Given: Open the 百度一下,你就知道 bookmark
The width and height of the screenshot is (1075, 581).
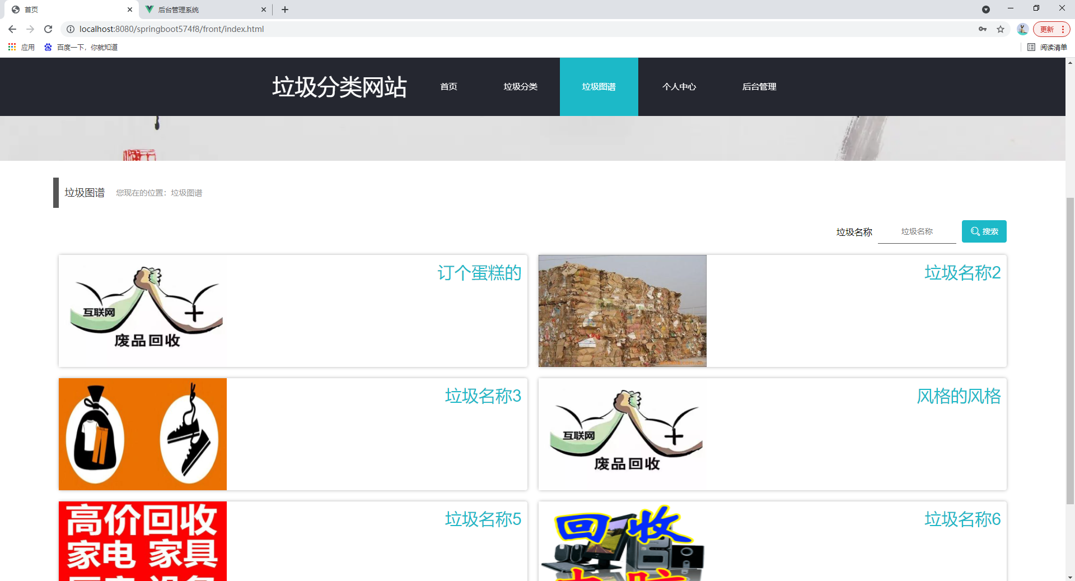Looking at the screenshot, I should [81, 47].
